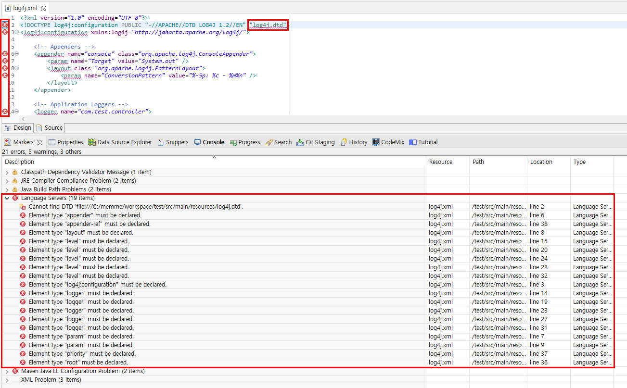Collapse the appender fold at line 6
Viewport: 627px width, 388px height.
point(17,54)
